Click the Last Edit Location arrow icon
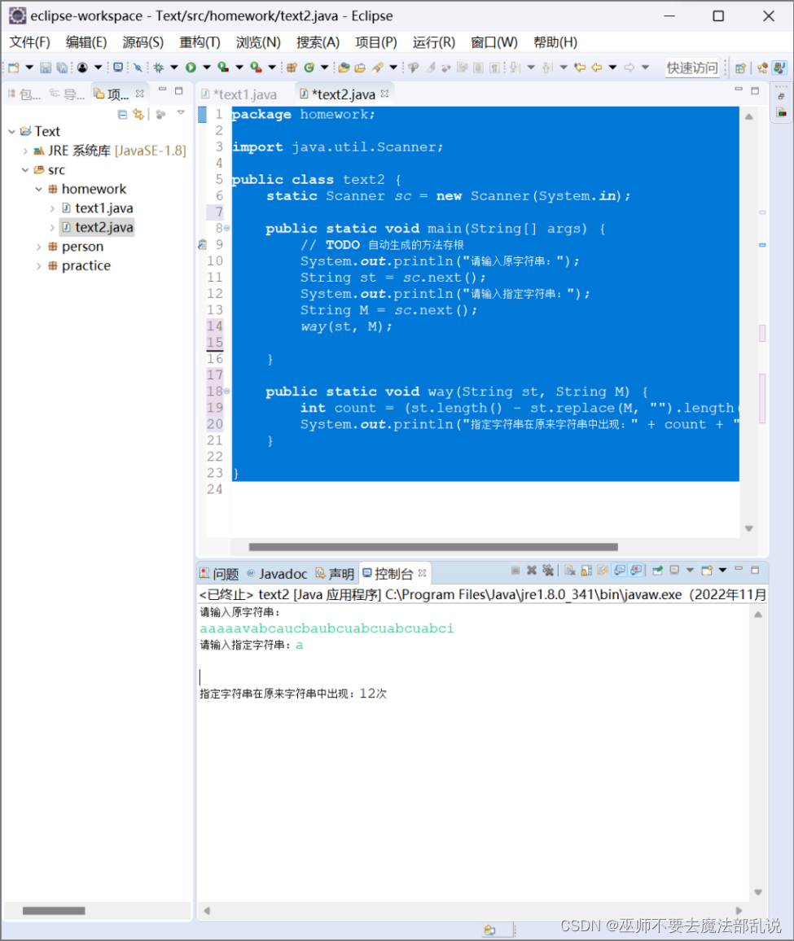 (x=580, y=68)
